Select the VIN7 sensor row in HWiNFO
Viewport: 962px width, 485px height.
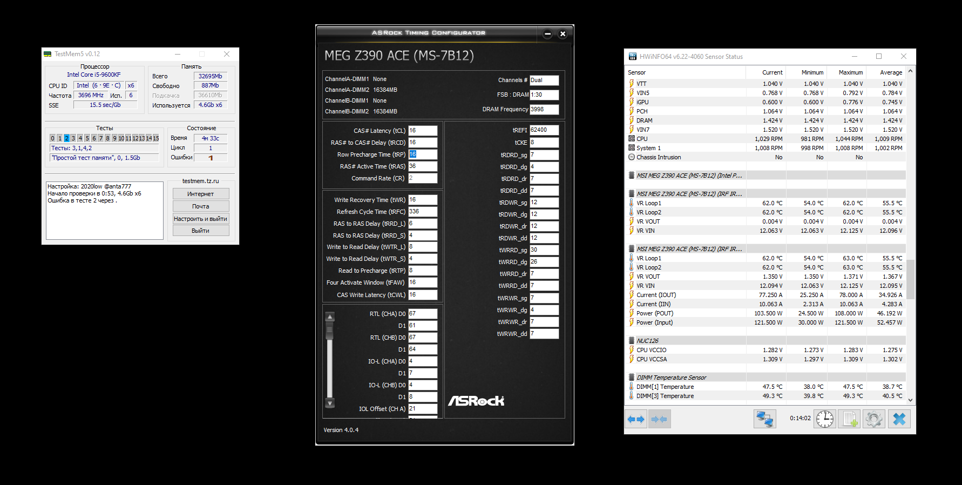[x=765, y=130]
